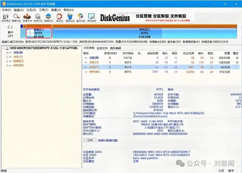This screenshot has width=242, height=173.
Task: Expand the 系统(C:) tree node
Action: coord(7,61)
